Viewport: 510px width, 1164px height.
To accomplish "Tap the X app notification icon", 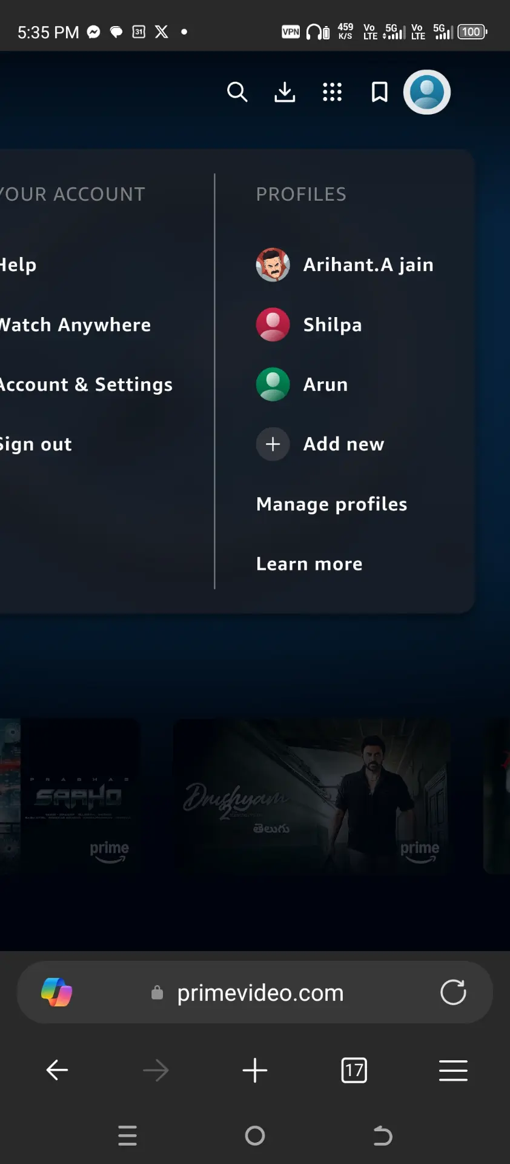I will 162,32.
